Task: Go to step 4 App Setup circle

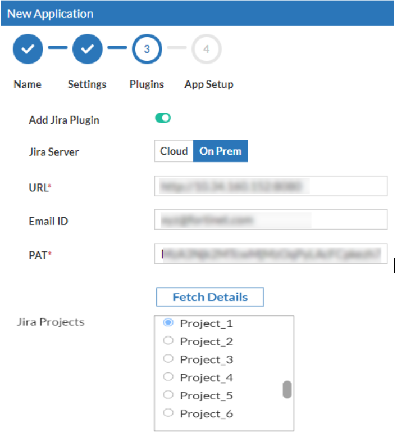Action: [206, 49]
